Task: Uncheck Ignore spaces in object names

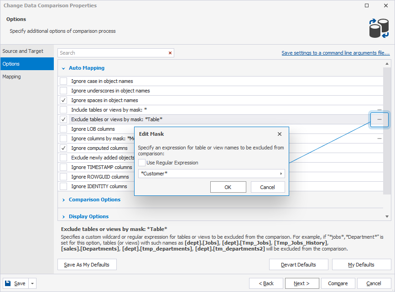Action: pyautogui.click(x=62, y=100)
